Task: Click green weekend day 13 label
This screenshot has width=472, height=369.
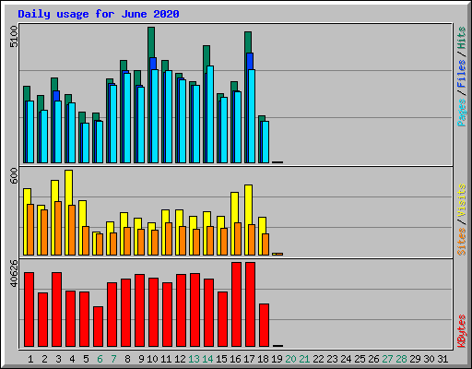Action: coord(194,359)
